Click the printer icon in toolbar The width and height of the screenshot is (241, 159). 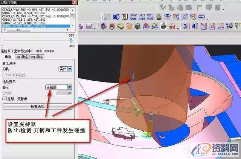pos(163,26)
